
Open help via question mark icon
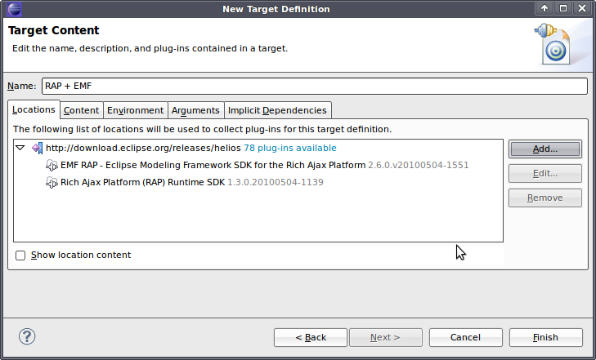[27, 336]
